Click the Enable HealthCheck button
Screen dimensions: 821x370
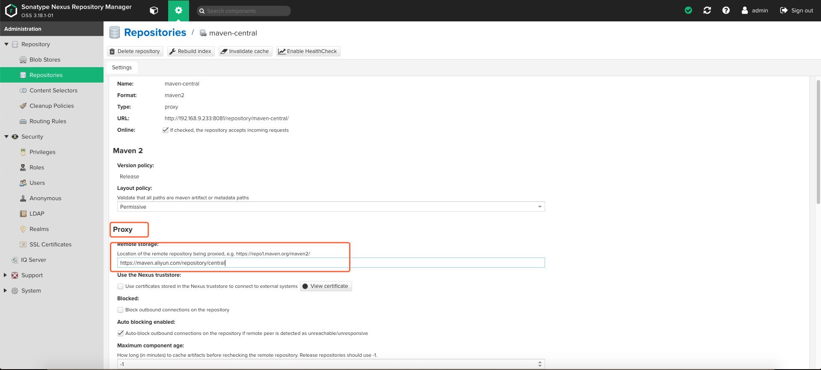[308, 51]
